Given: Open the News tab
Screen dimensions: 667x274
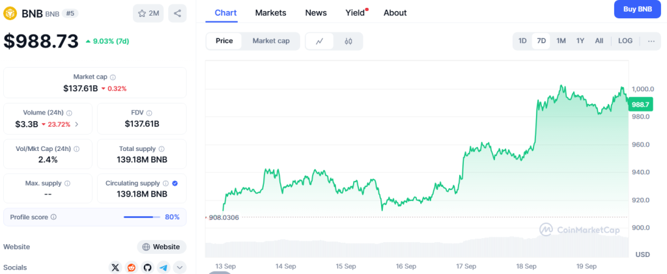Looking at the screenshot, I should click(316, 13).
